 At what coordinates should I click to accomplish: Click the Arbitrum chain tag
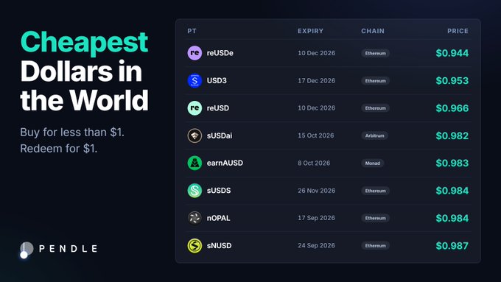375,135
